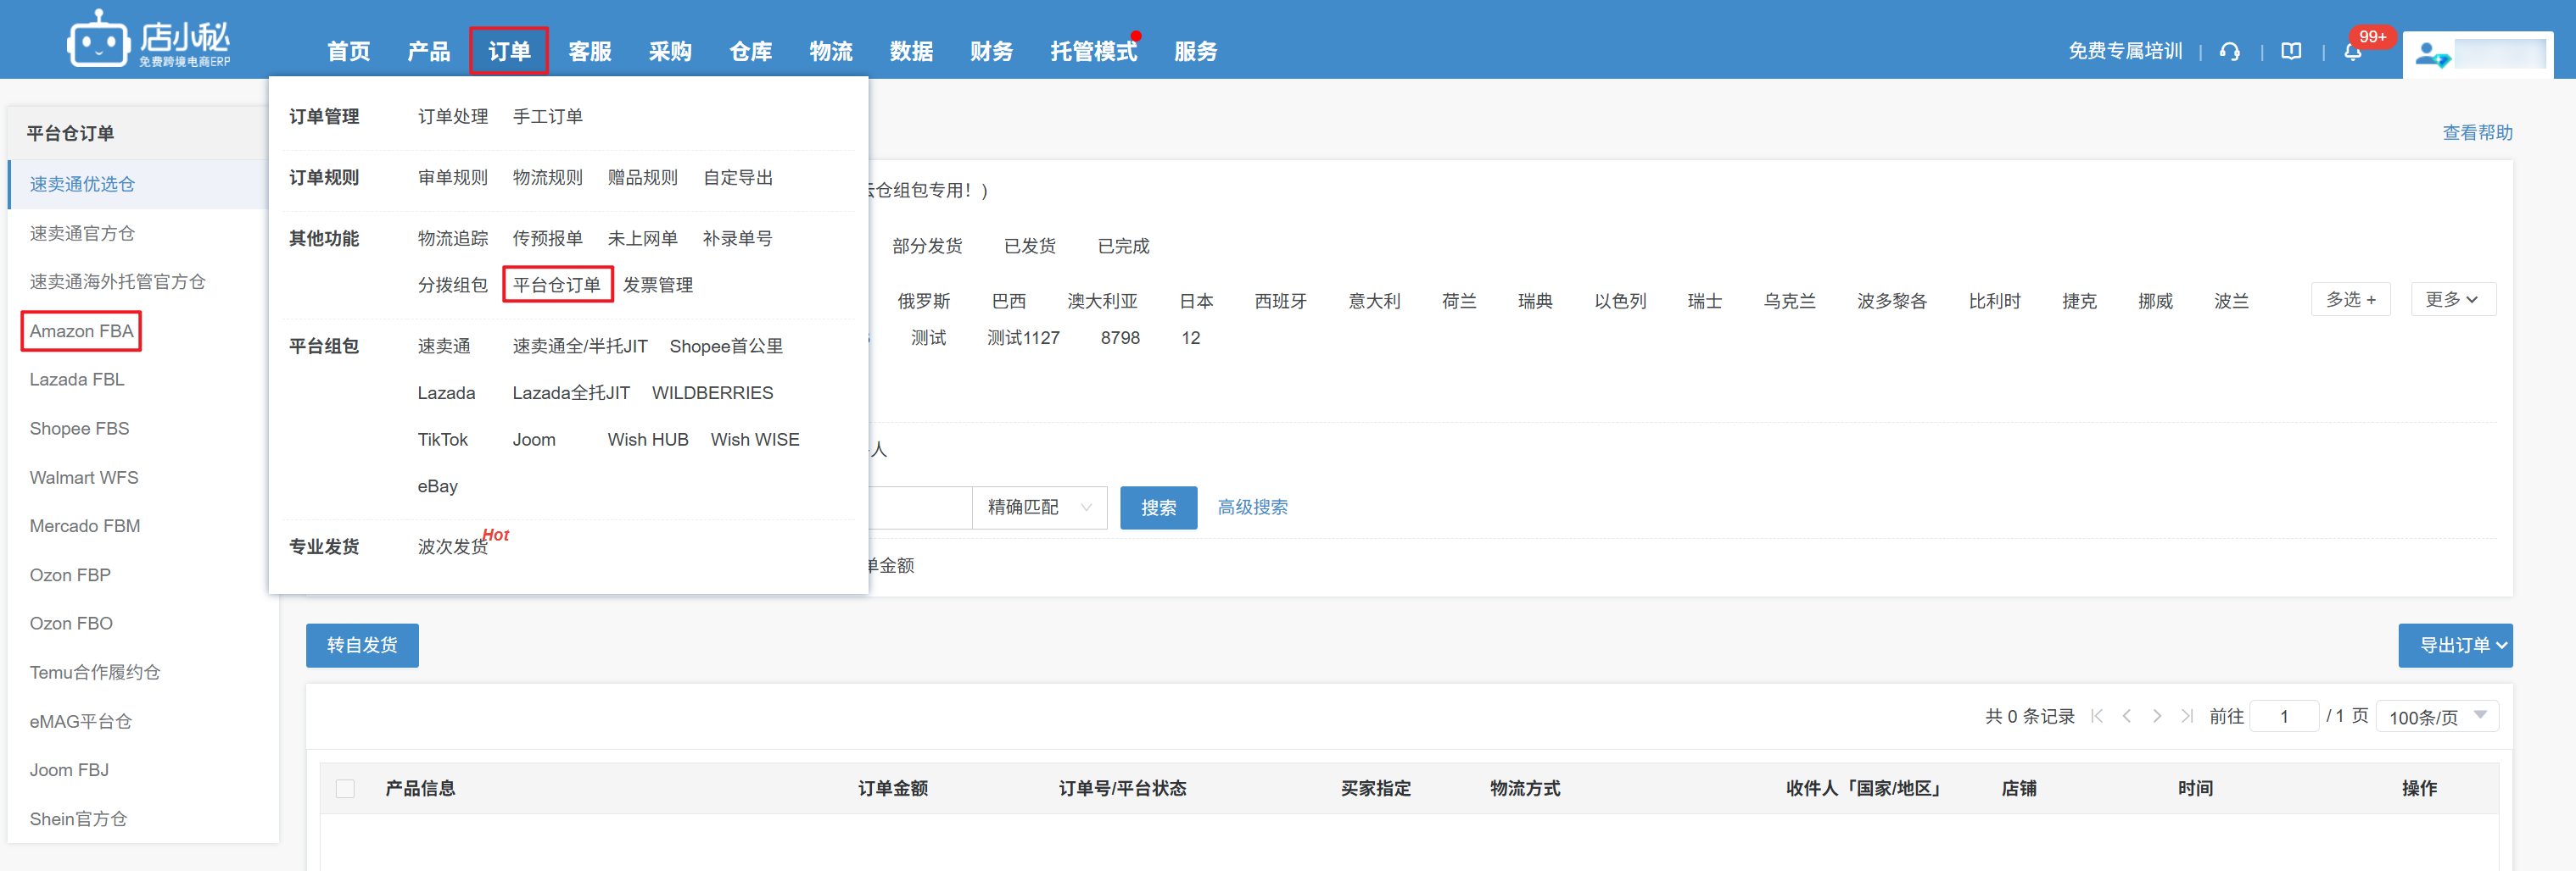The width and height of the screenshot is (2576, 871).
Task: Click the 高级搜索 advanced search link
Action: pos(1252,508)
